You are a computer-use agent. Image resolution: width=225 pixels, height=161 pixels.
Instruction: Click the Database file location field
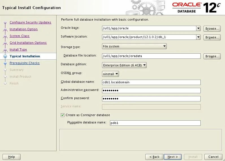[151, 56]
